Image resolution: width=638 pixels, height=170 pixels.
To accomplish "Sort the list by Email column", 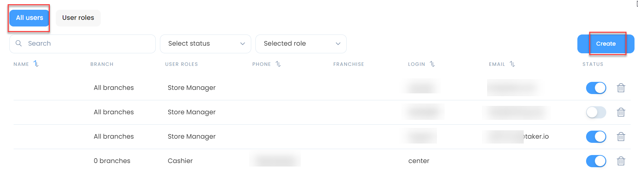I will [512, 64].
